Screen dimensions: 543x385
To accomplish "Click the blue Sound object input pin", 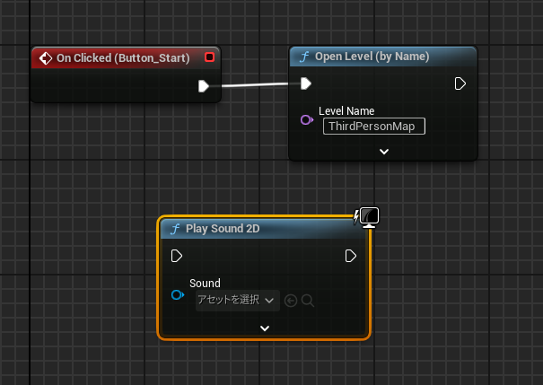I will click(x=178, y=295).
